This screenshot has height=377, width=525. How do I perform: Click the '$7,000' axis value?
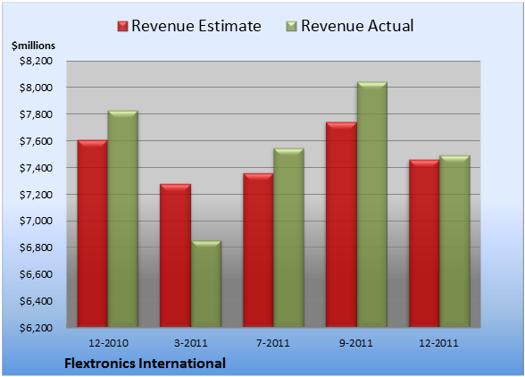(x=36, y=222)
